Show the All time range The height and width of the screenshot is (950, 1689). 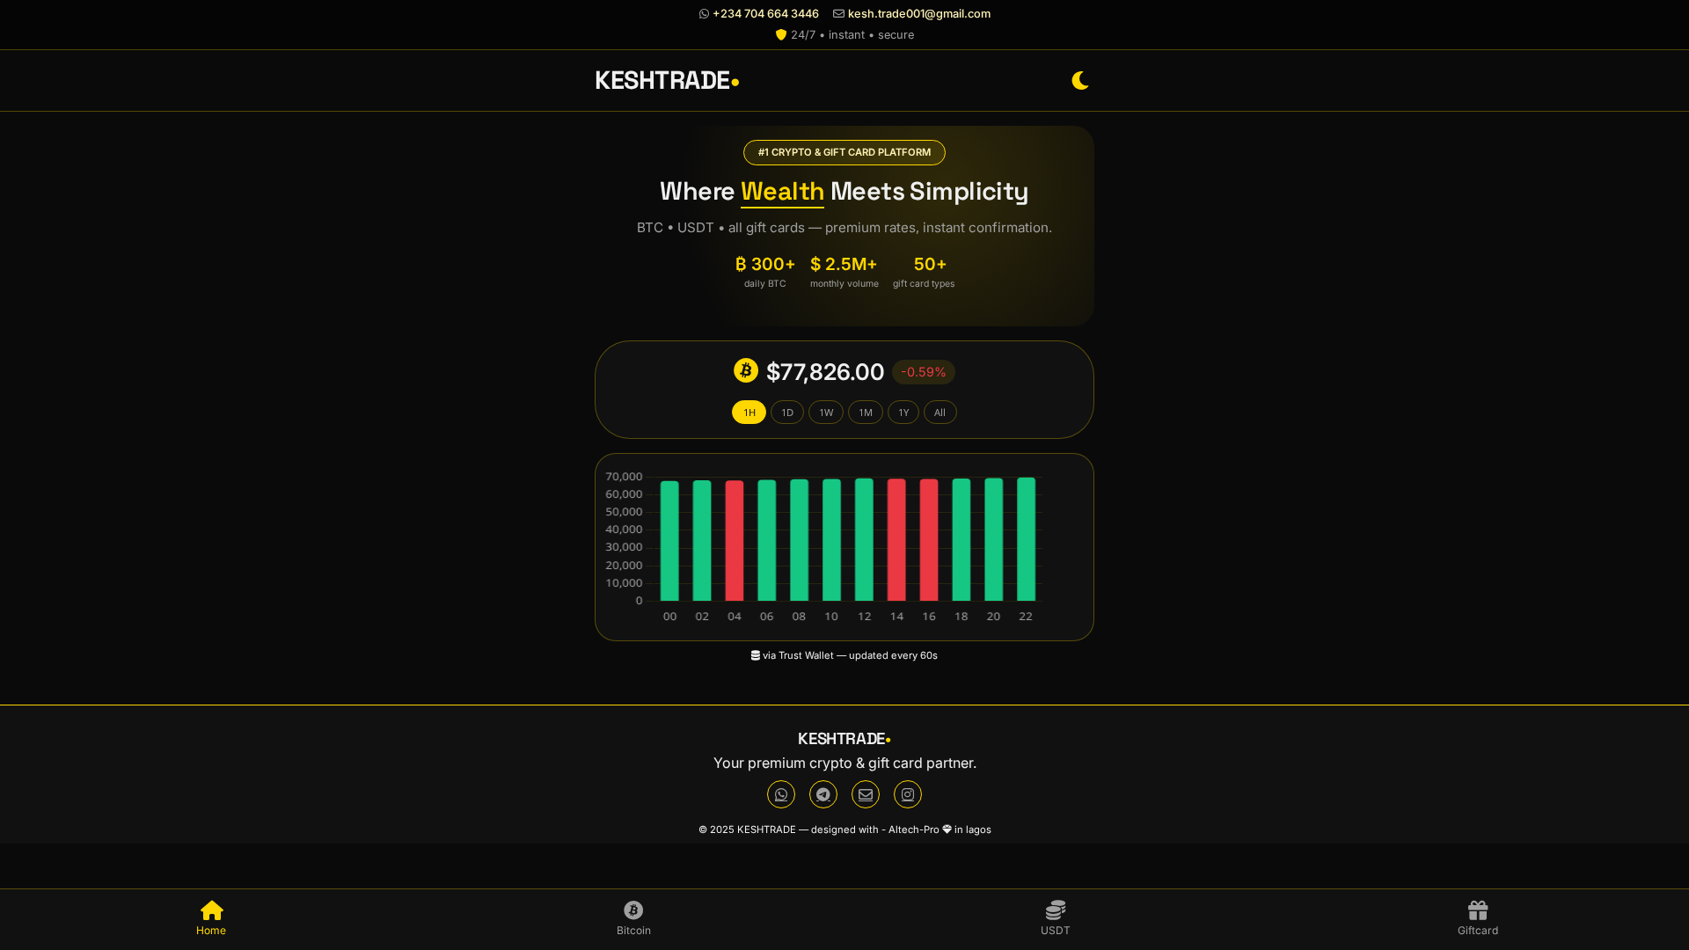pos(940,413)
